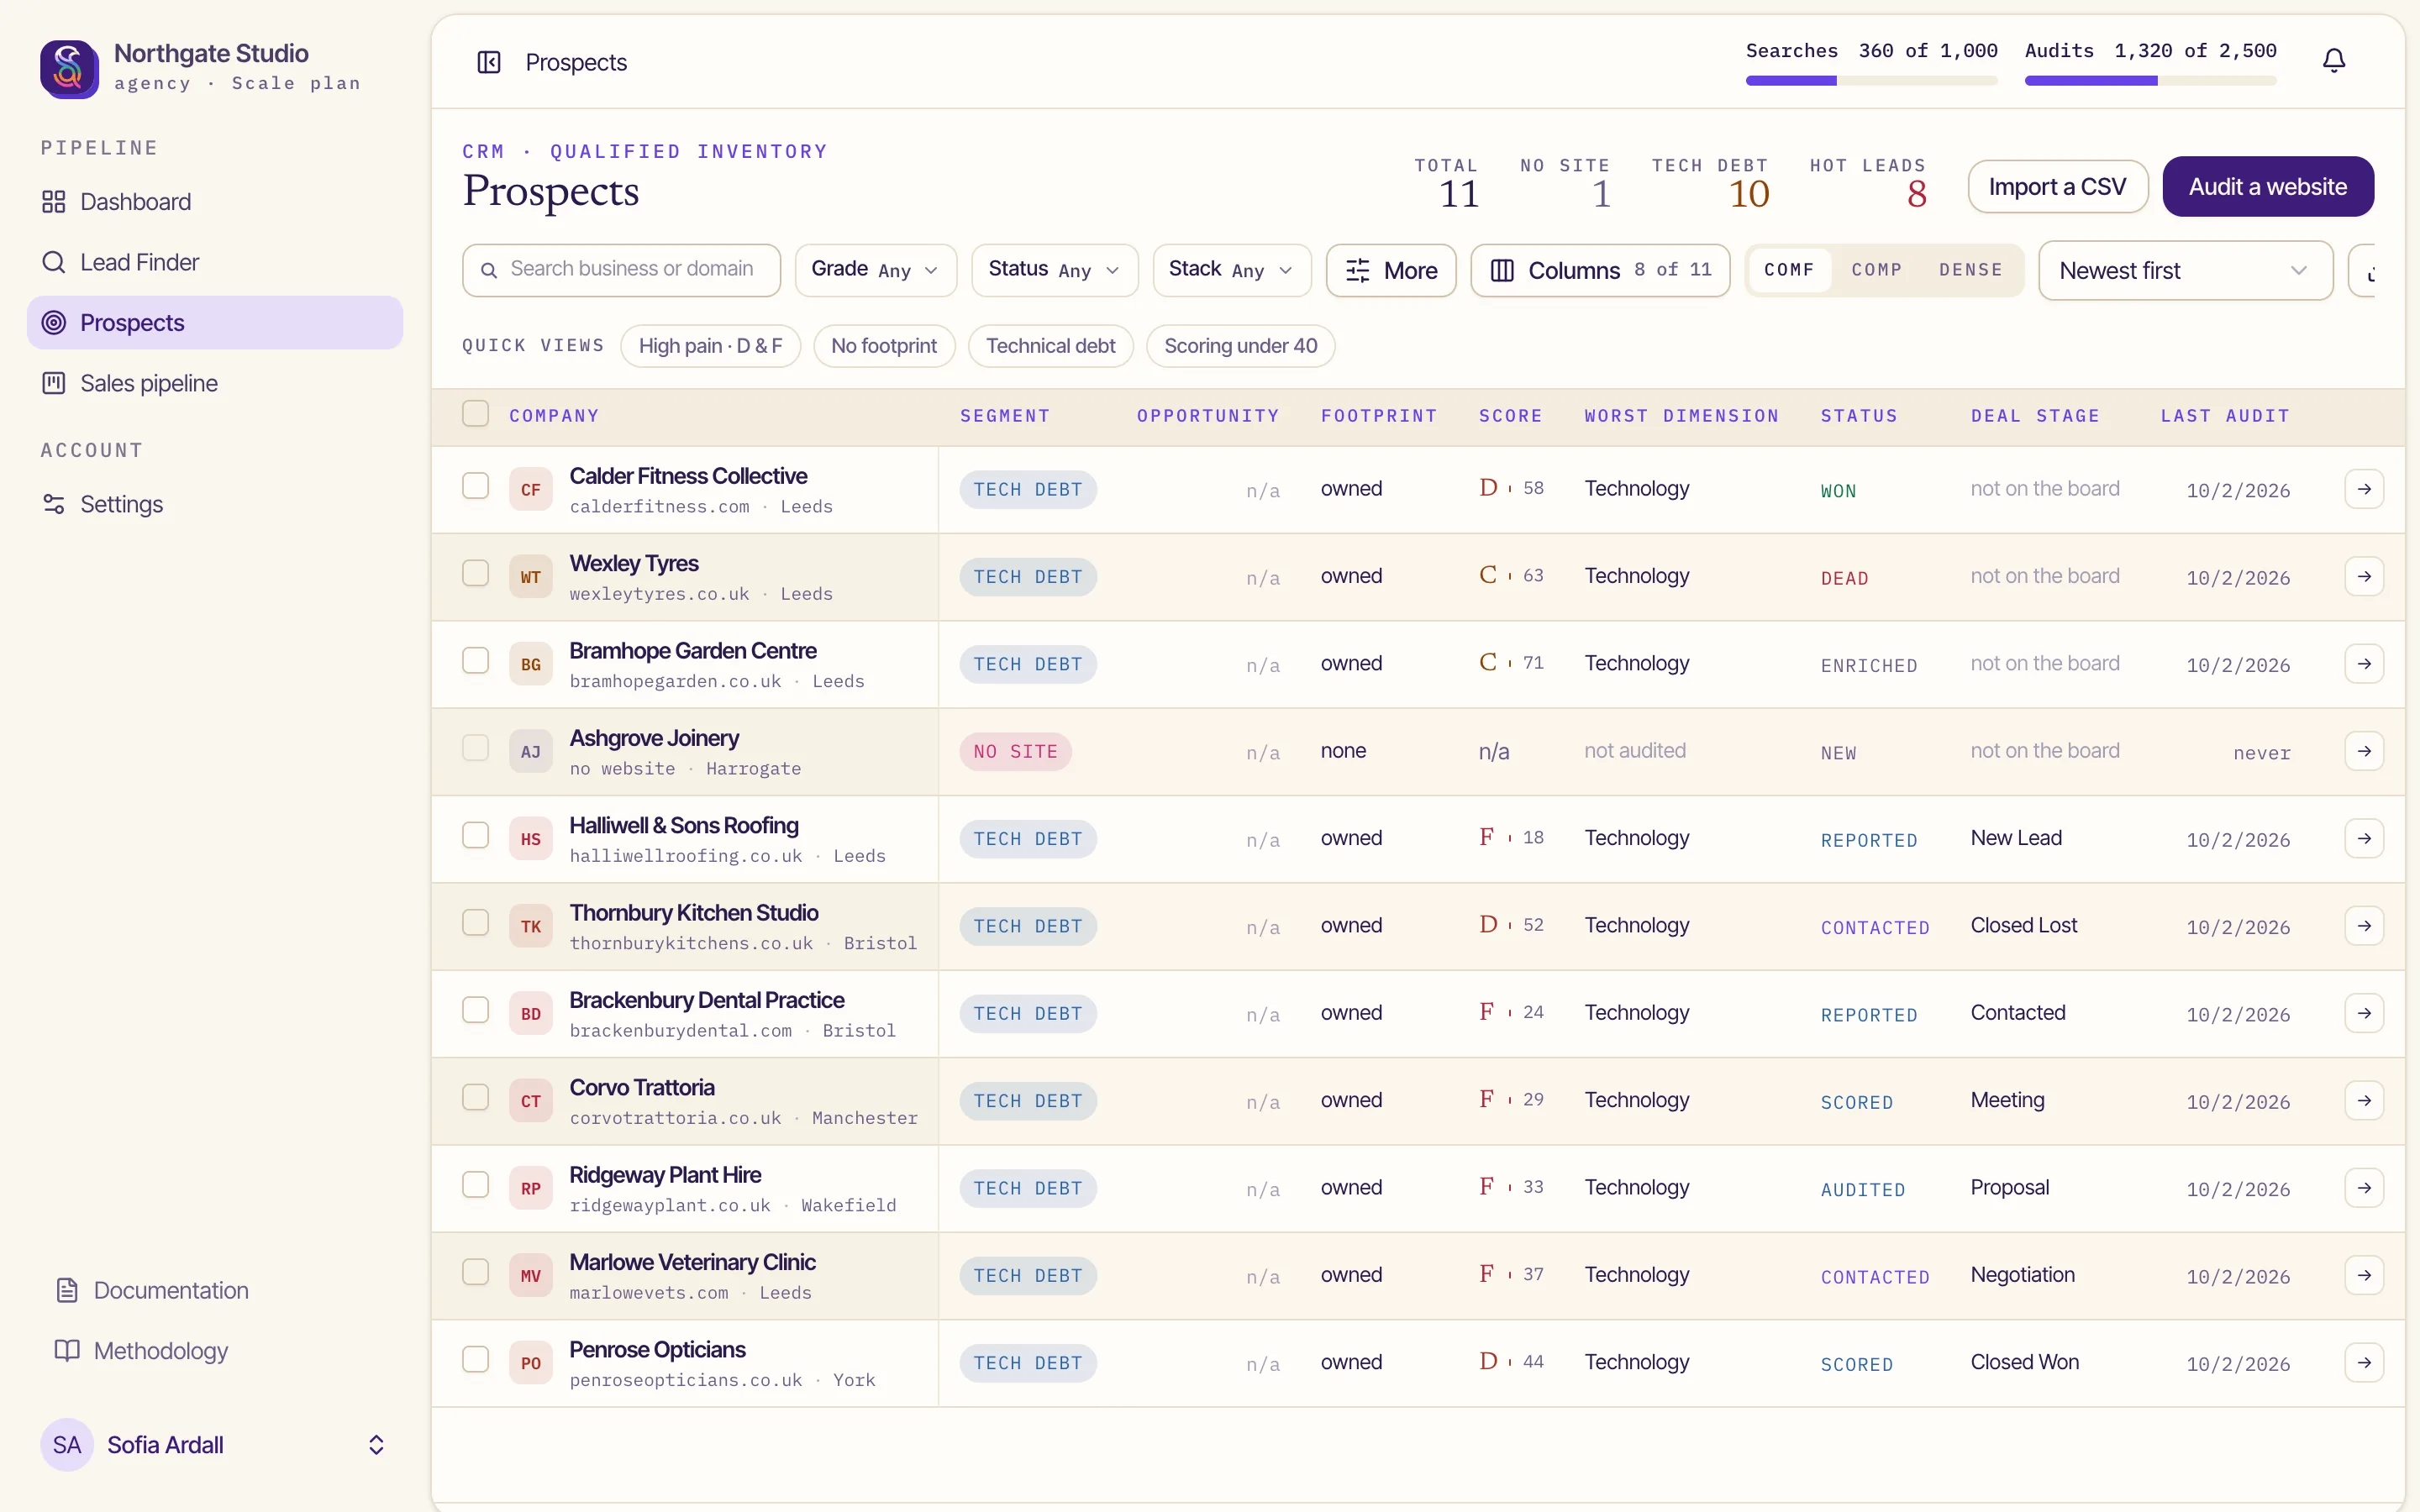Open Lead Finder page
Viewport: 2420px width, 1512px height.
[x=214, y=262]
